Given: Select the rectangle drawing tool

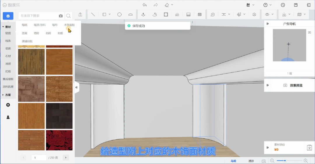Looking at the screenshot, I should [104, 15].
